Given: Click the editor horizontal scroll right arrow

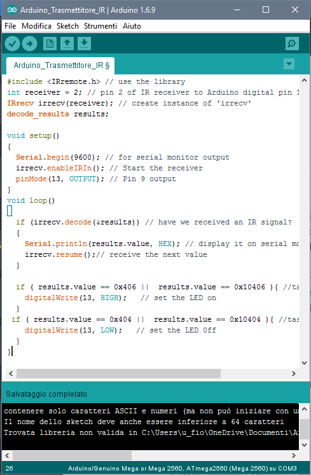Looking at the screenshot, I should 293,373.
